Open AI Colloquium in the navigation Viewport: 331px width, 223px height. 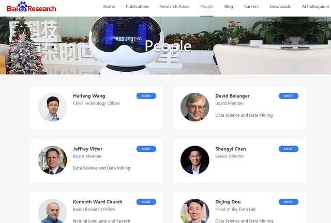(x=315, y=7)
